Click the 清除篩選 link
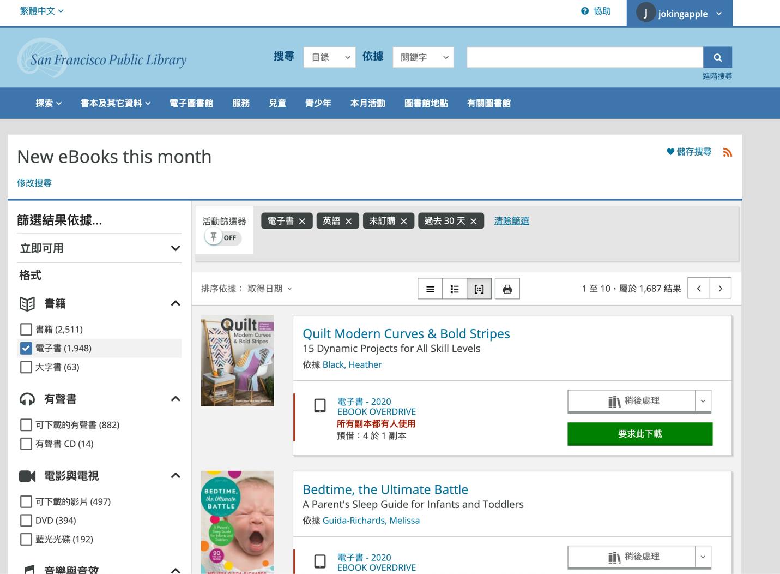The height and width of the screenshot is (574, 780). tap(511, 221)
